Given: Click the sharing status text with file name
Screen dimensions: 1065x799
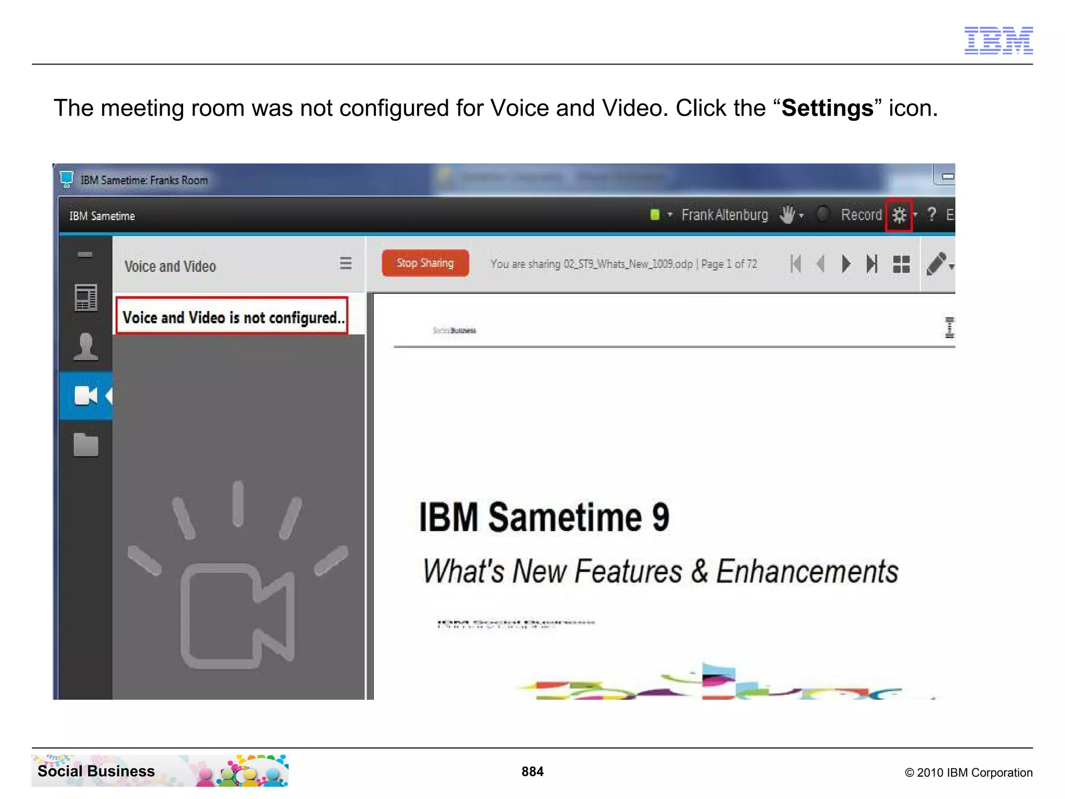Looking at the screenshot, I should (624, 264).
